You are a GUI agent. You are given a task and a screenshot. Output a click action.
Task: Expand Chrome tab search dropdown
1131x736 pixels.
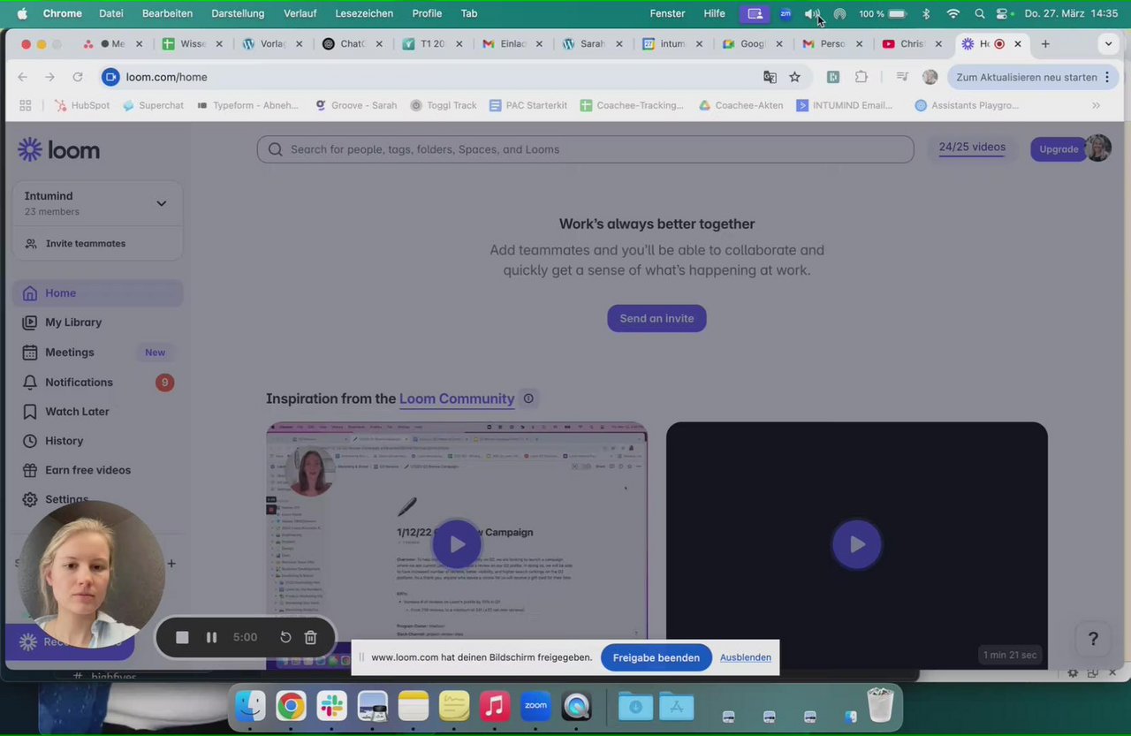click(x=1109, y=44)
